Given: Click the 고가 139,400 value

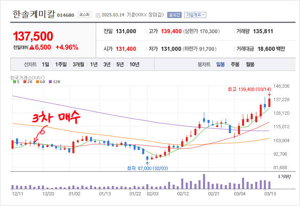Looking at the screenshot, I should pos(171,31).
